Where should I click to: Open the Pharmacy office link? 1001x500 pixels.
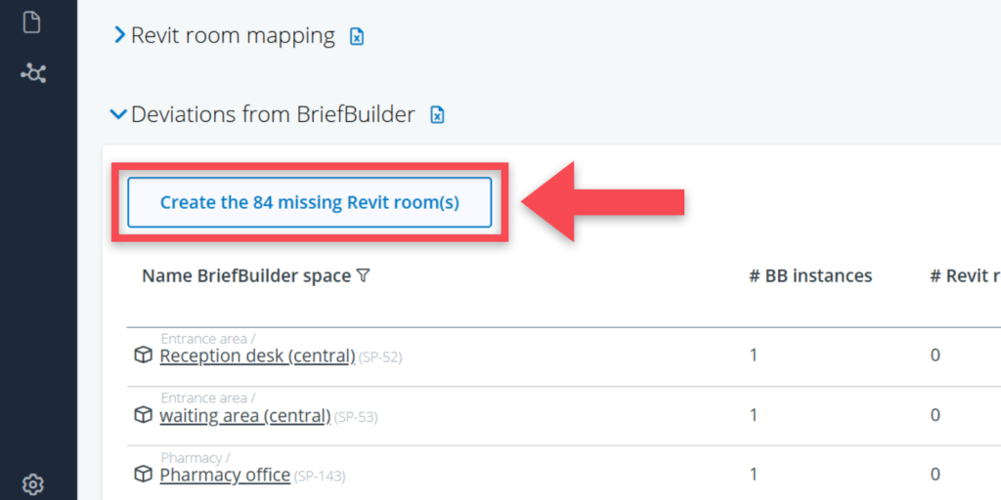pyautogui.click(x=225, y=475)
